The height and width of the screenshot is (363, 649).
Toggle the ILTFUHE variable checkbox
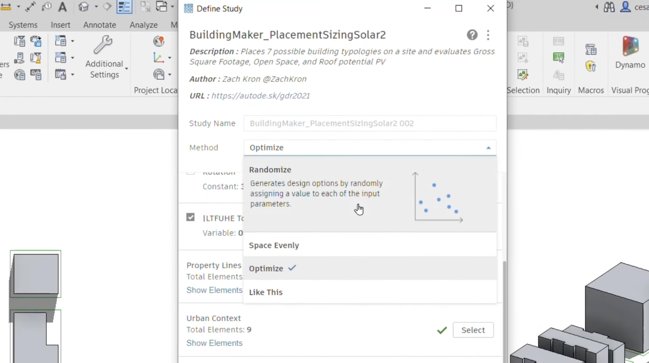(x=190, y=217)
